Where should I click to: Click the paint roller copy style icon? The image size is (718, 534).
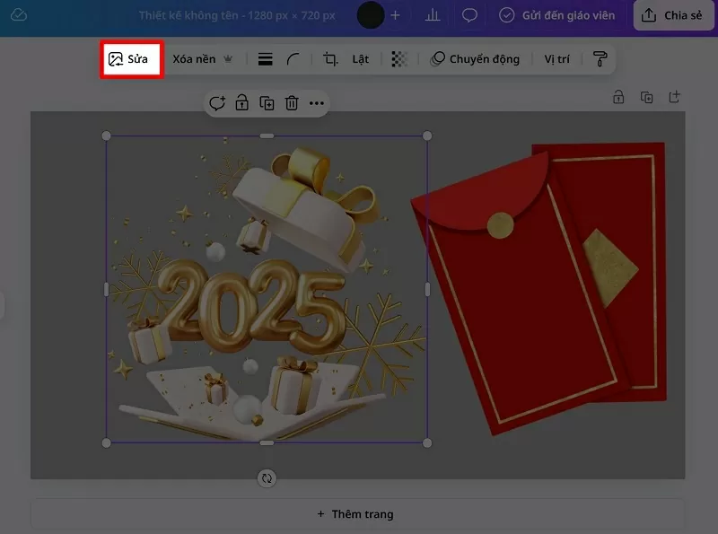(600, 59)
